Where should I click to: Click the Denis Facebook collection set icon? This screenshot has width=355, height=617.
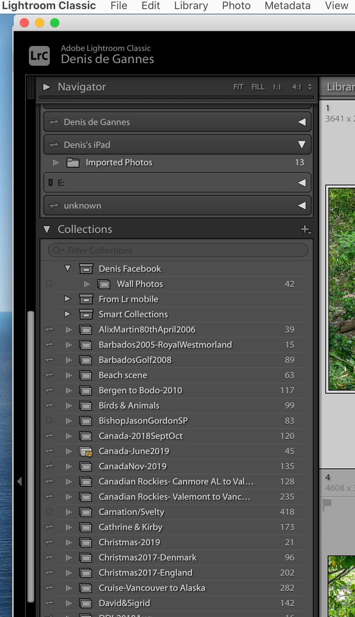click(x=86, y=269)
